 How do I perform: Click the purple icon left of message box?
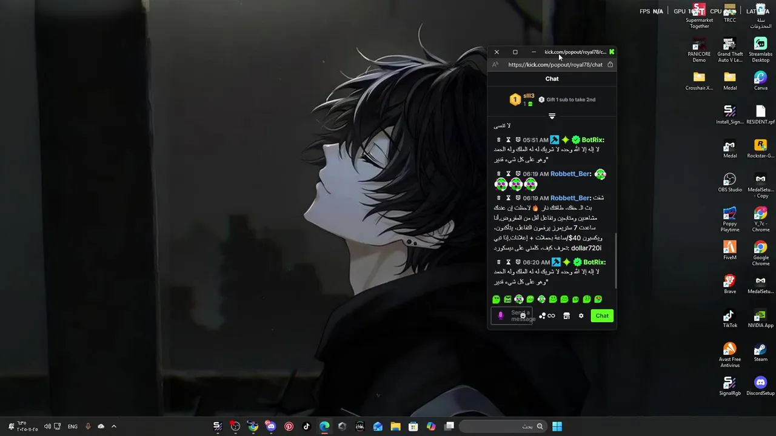point(501,315)
